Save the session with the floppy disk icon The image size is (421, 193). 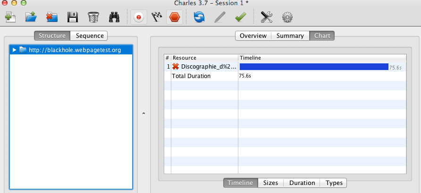(73, 18)
